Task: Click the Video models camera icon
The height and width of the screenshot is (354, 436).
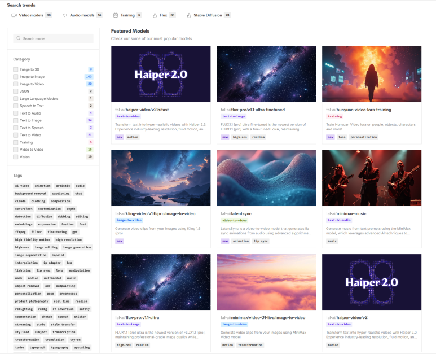Action: [x=14, y=15]
